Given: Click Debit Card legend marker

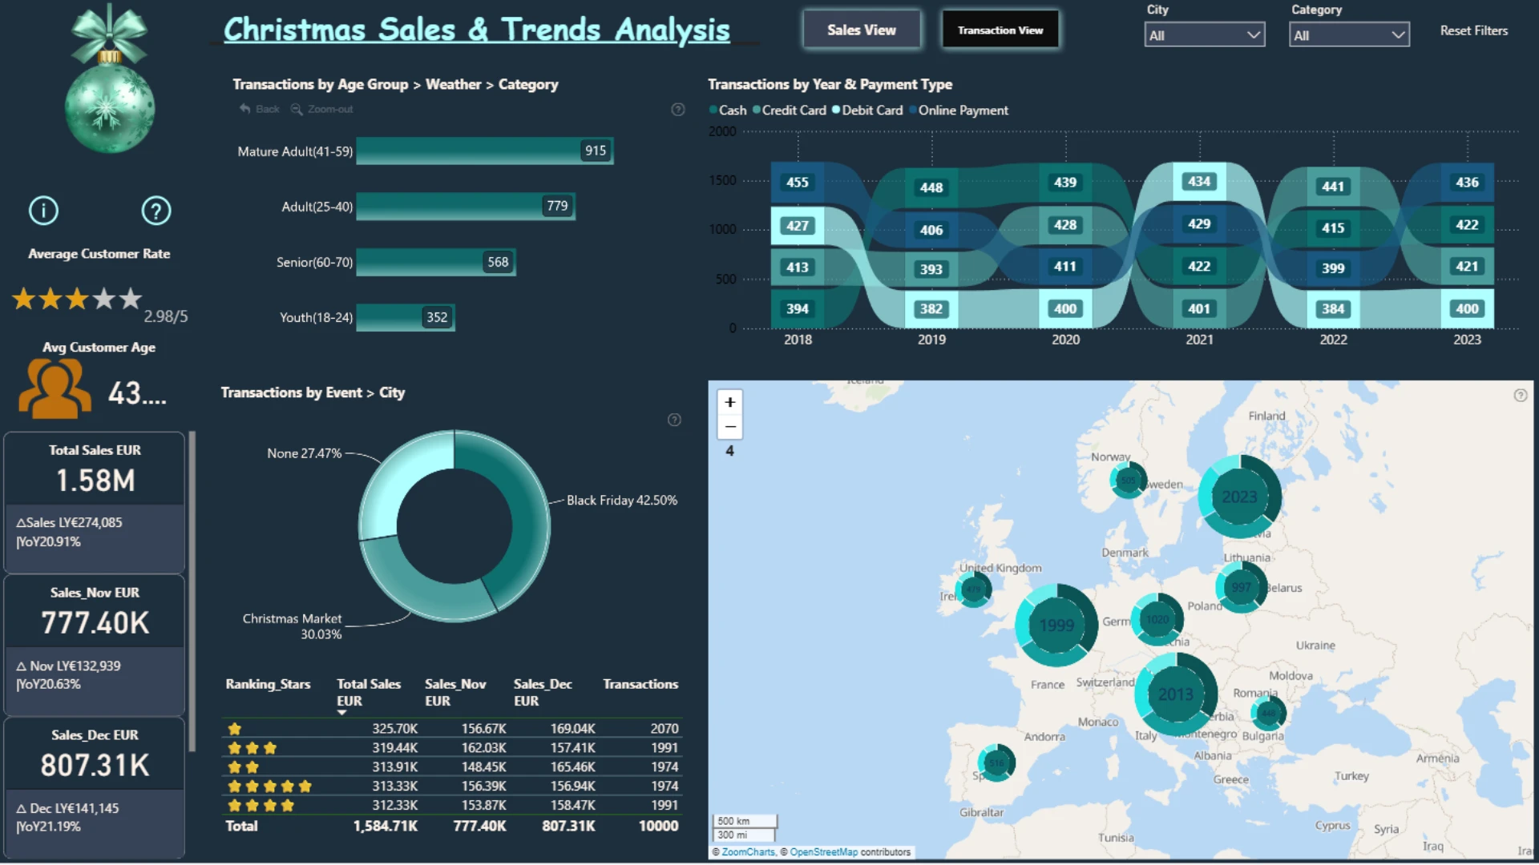Looking at the screenshot, I should click(836, 111).
